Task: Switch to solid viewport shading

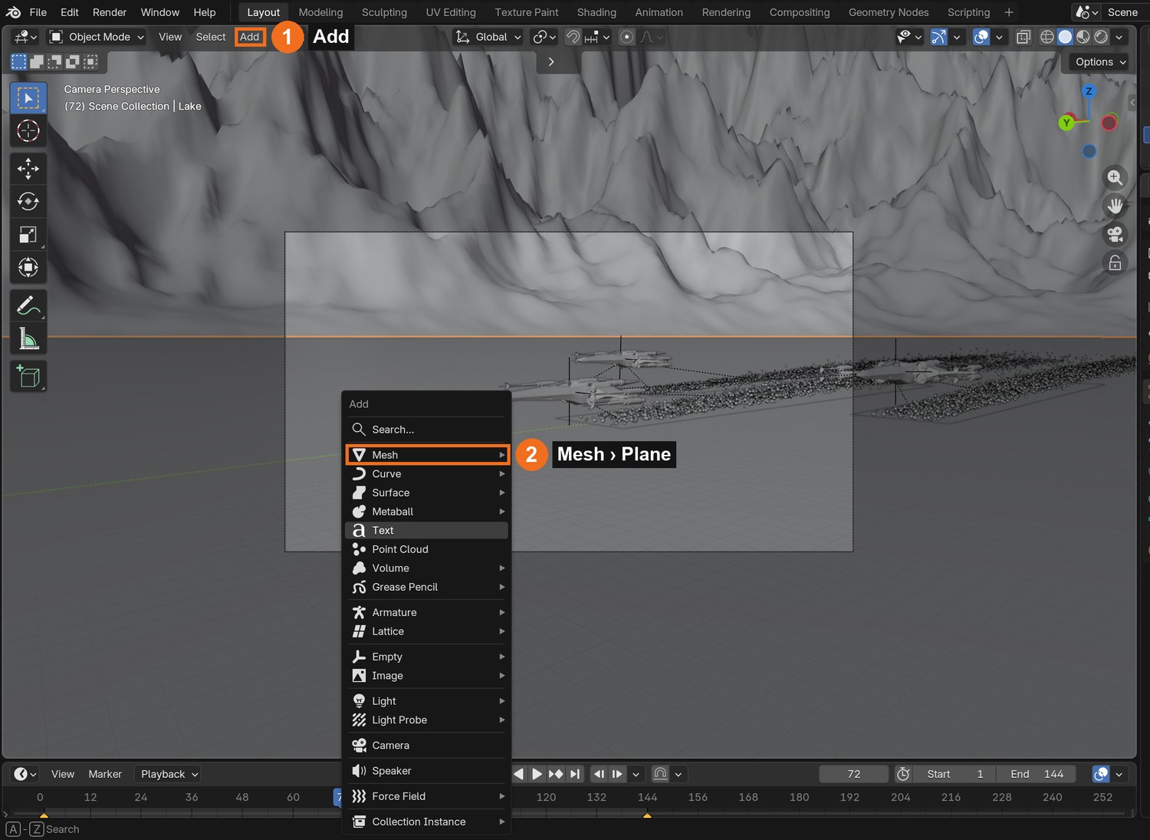Action: click(x=1065, y=37)
